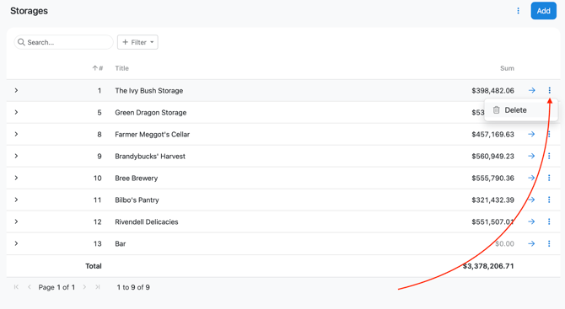Open the Filter dropdown
Screen dimensions: 565x309
click(137, 42)
